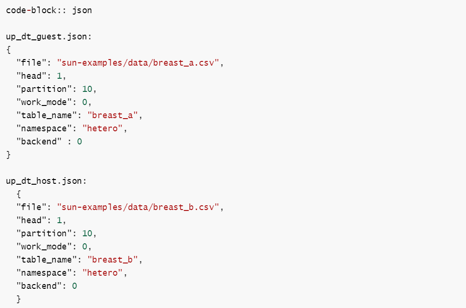Image resolution: width=466 pixels, height=308 pixels.
Task: Click the breast_b.csv file path string
Action: click(x=138, y=207)
